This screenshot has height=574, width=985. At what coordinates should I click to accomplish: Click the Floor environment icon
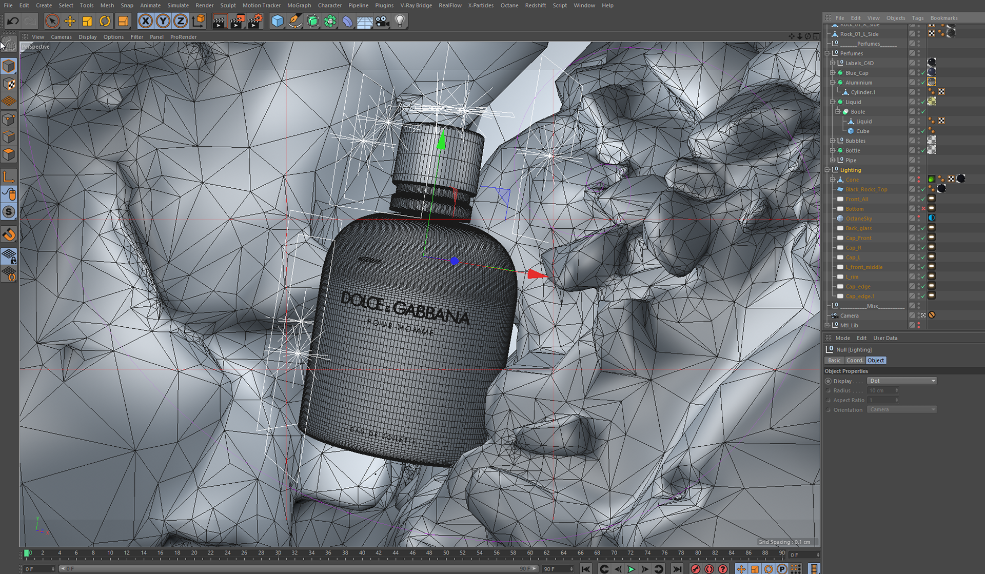point(365,21)
